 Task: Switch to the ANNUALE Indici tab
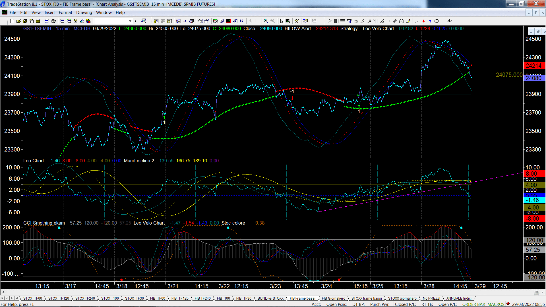click(x=459, y=298)
